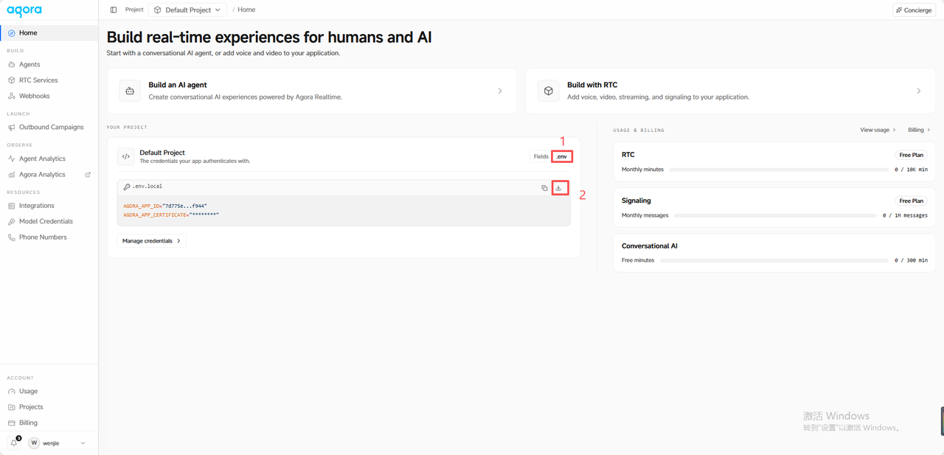Click the Signaling Free Plan badge
This screenshot has width=944, height=455.
pos(912,201)
